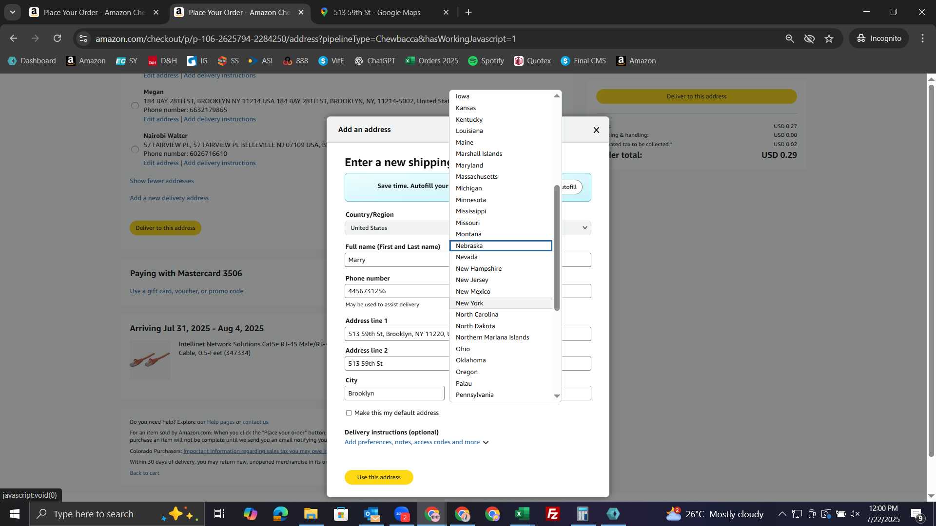Open Chrome's three-dot menu
Screen dimensions: 936x526
[x=922, y=38]
